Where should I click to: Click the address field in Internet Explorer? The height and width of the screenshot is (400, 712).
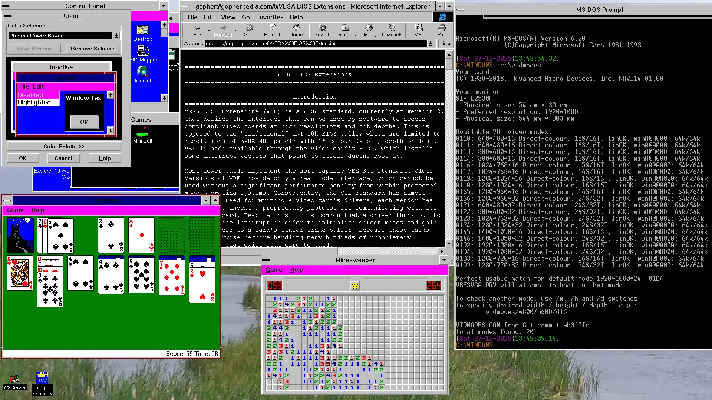(x=315, y=43)
